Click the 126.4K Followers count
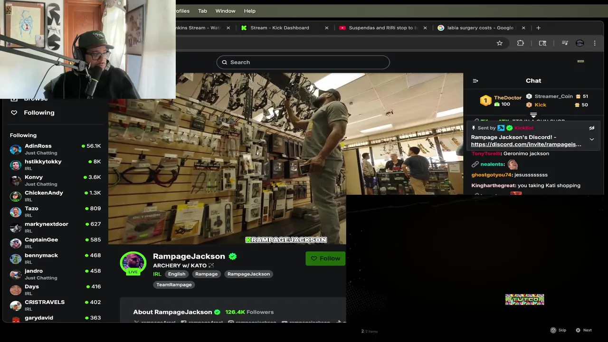 point(249,312)
